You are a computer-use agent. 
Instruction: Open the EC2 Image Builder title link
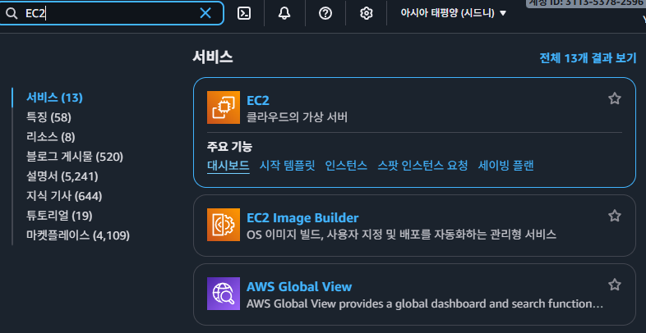point(302,217)
